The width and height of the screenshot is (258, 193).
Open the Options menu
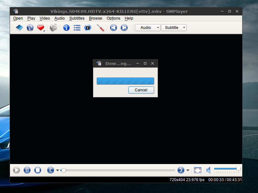(x=114, y=18)
